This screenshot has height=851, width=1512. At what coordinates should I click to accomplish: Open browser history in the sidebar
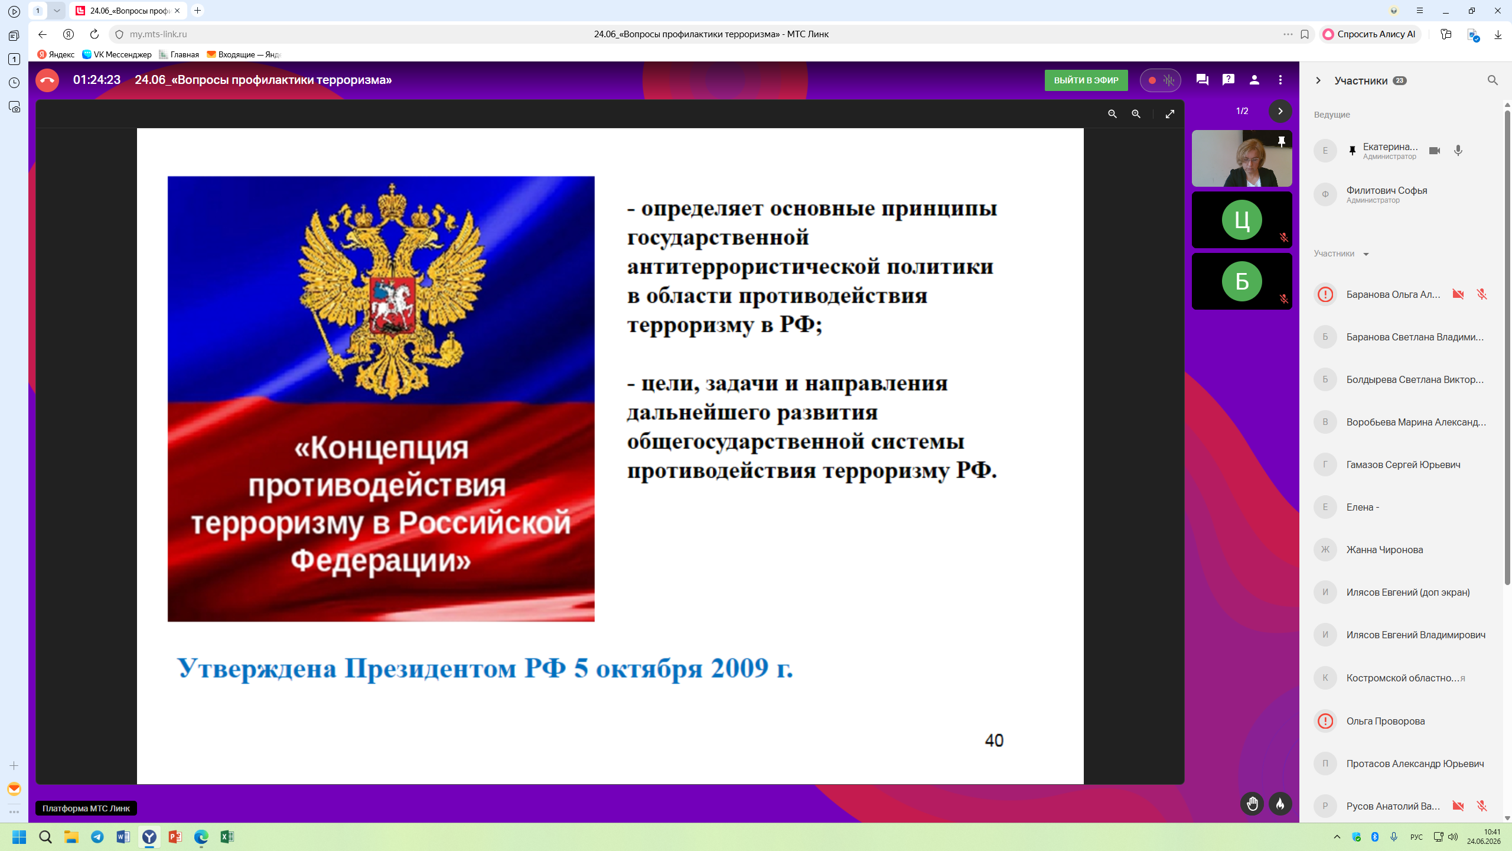14,83
